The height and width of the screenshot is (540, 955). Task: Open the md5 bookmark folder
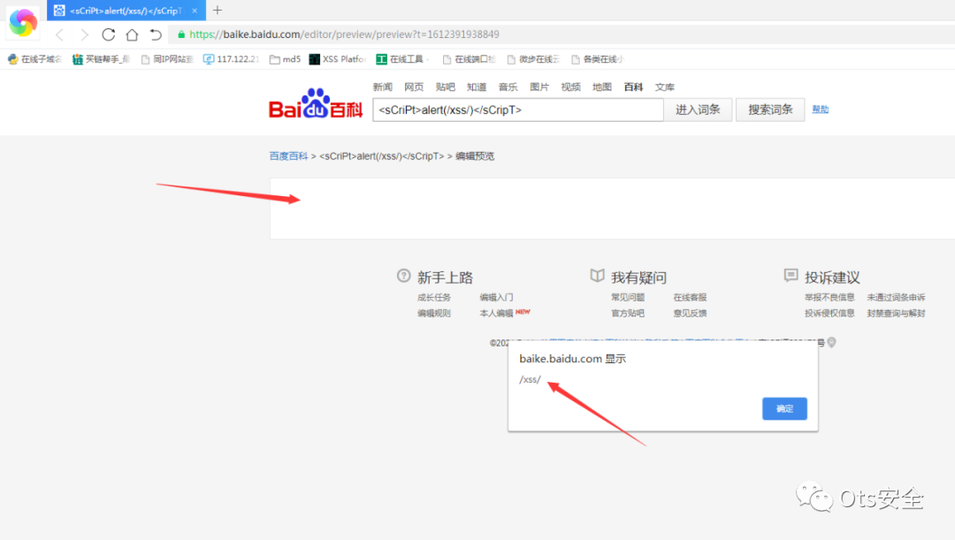click(x=285, y=59)
